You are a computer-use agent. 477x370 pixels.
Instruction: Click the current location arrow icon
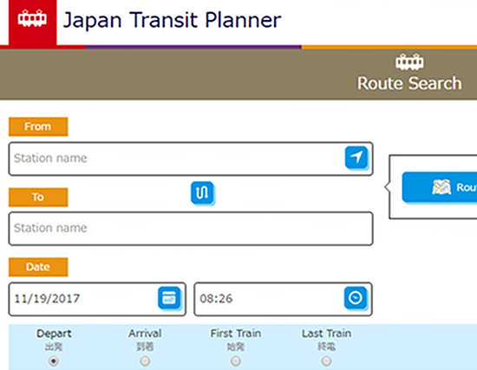click(x=356, y=158)
